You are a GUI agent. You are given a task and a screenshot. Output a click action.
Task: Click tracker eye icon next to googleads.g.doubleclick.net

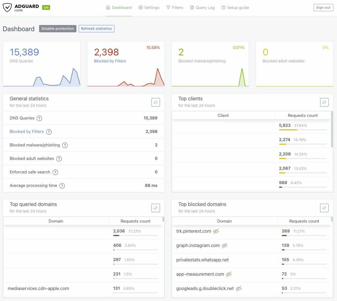(x=239, y=289)
